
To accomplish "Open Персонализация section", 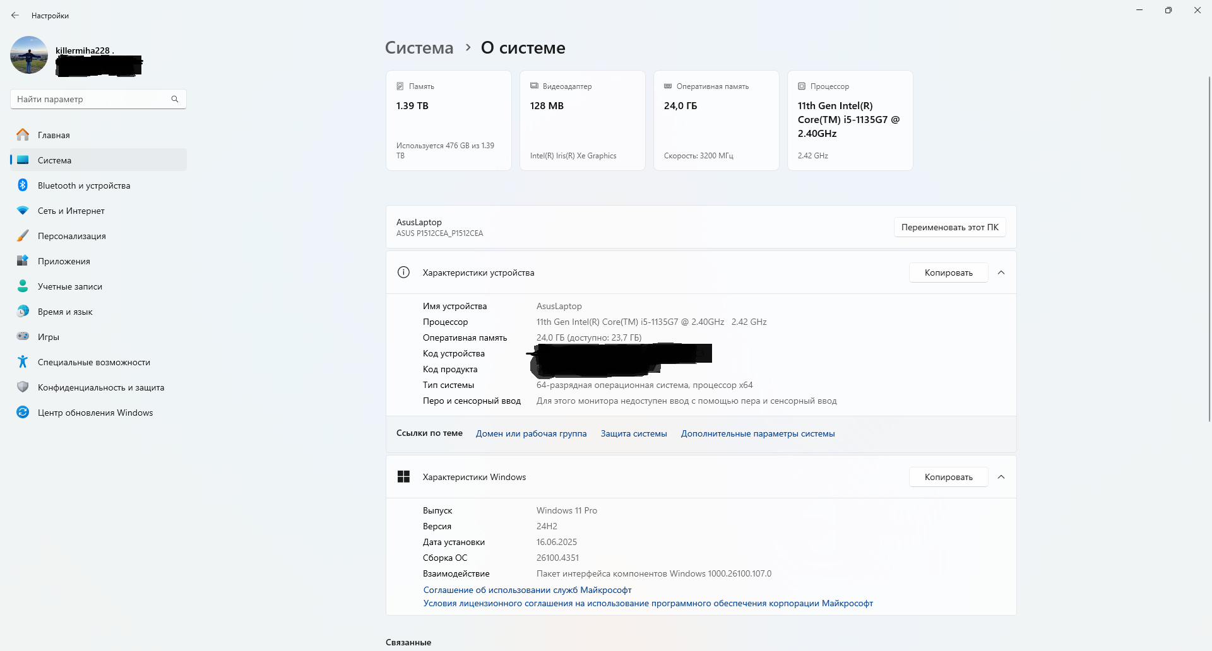I will pos(98,236).
